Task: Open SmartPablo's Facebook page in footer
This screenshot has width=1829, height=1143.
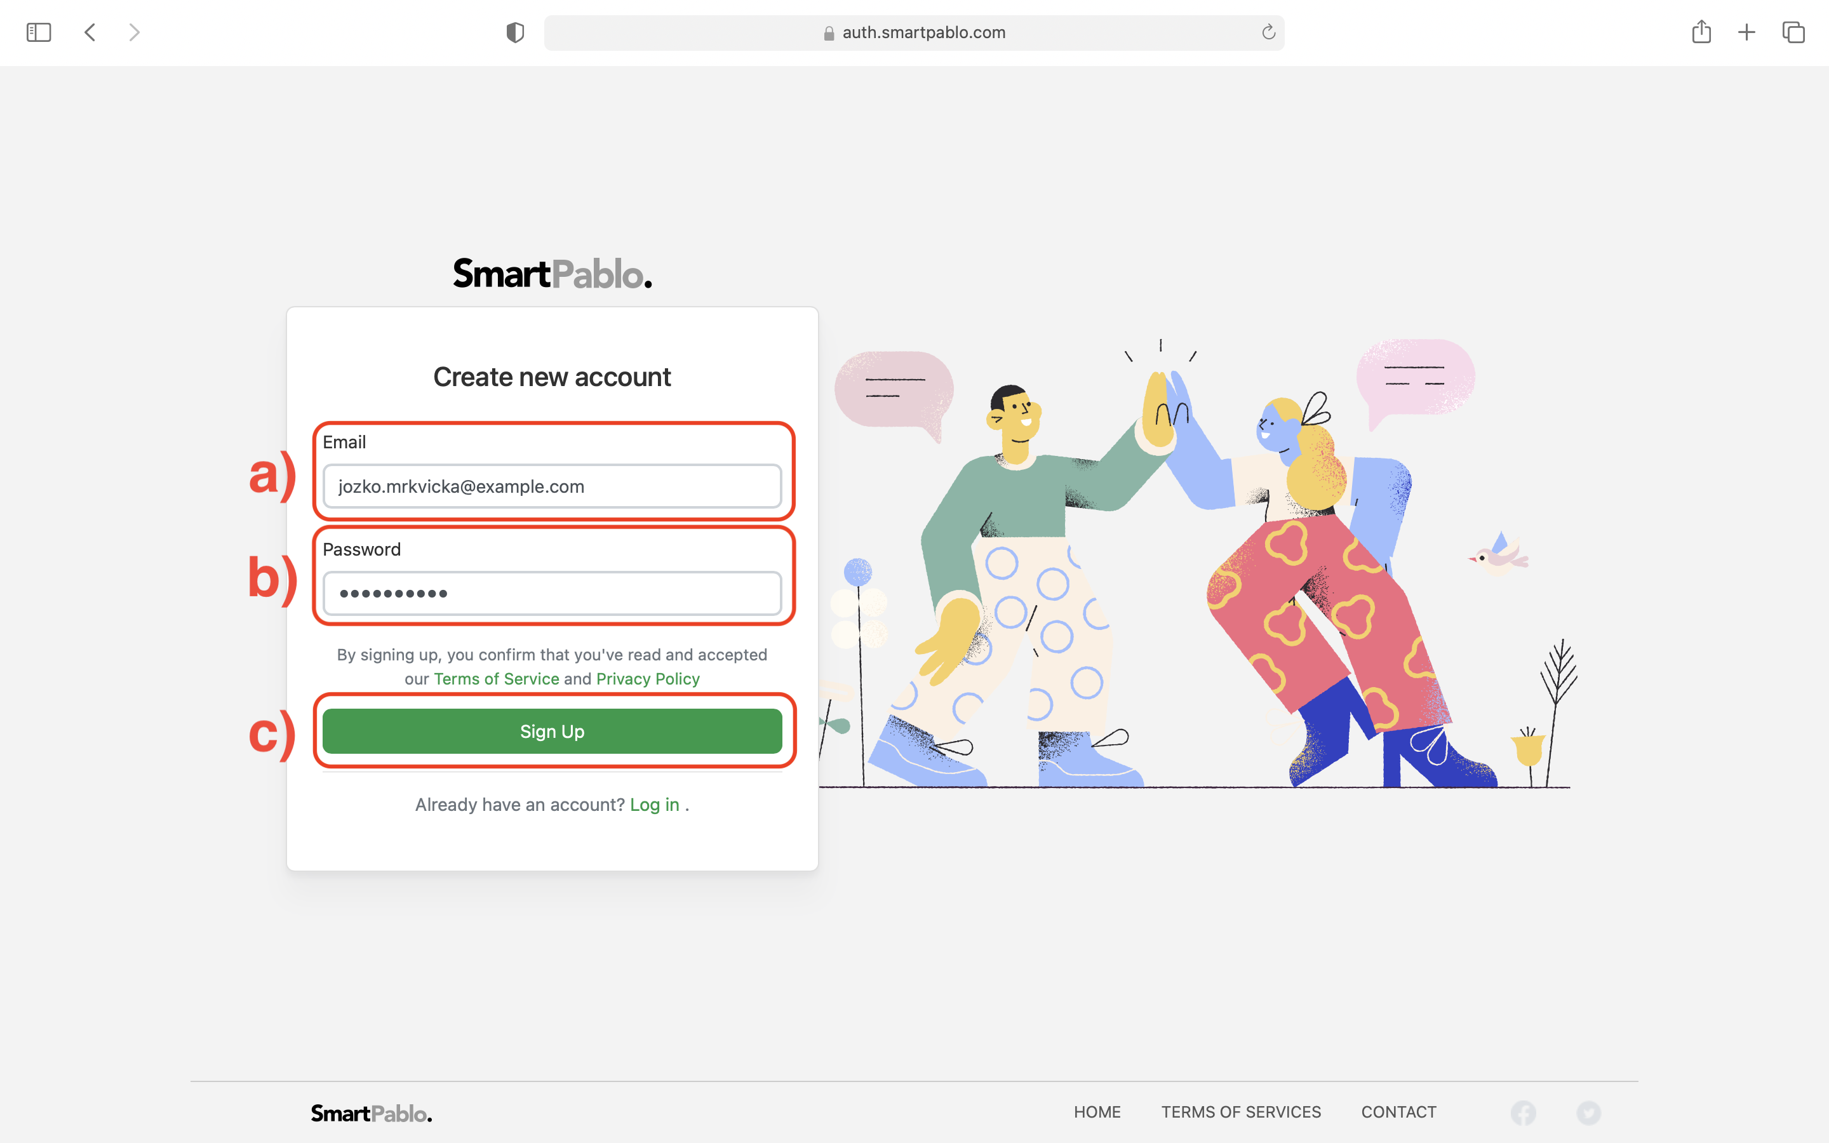Action: coord(1523,1113)
